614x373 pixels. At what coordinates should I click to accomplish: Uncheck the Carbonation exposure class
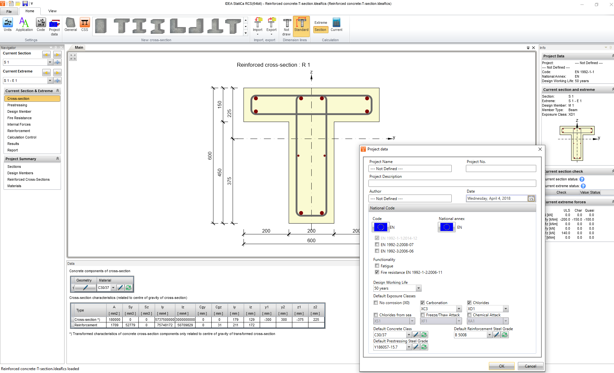click(423, 303)
